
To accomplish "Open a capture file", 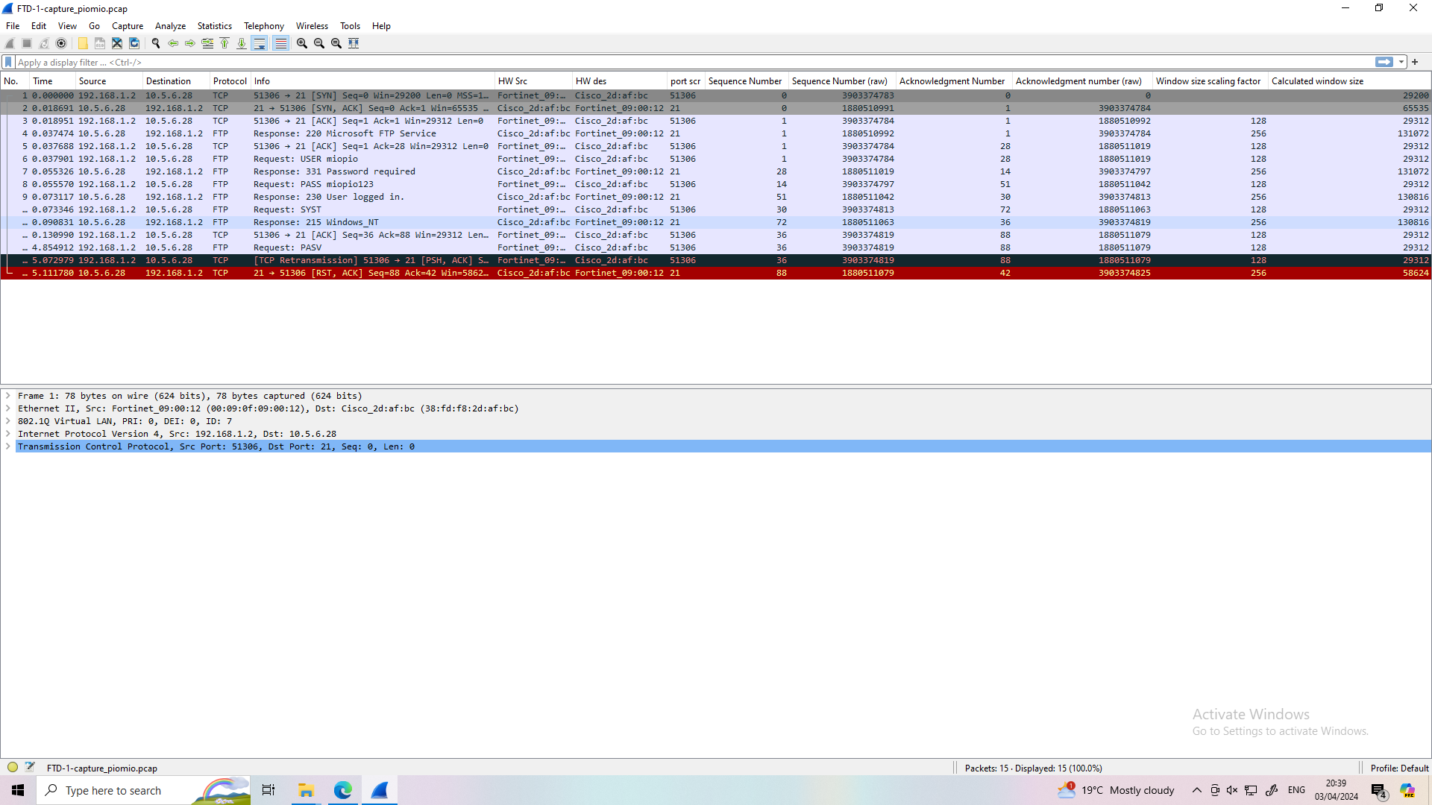I will point(82,43).
